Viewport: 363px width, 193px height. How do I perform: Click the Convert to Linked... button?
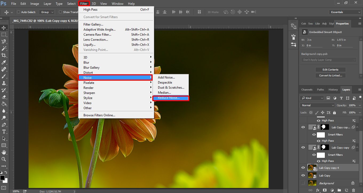pos(330,76)
